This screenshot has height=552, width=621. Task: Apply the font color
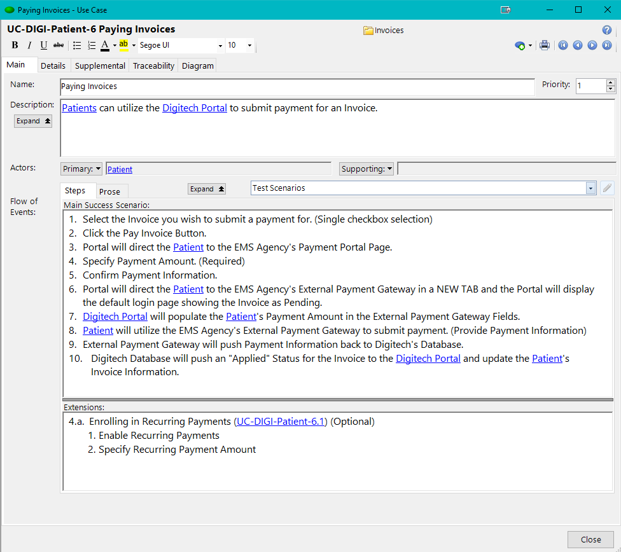pyautogui.click(x=105, y=45)
